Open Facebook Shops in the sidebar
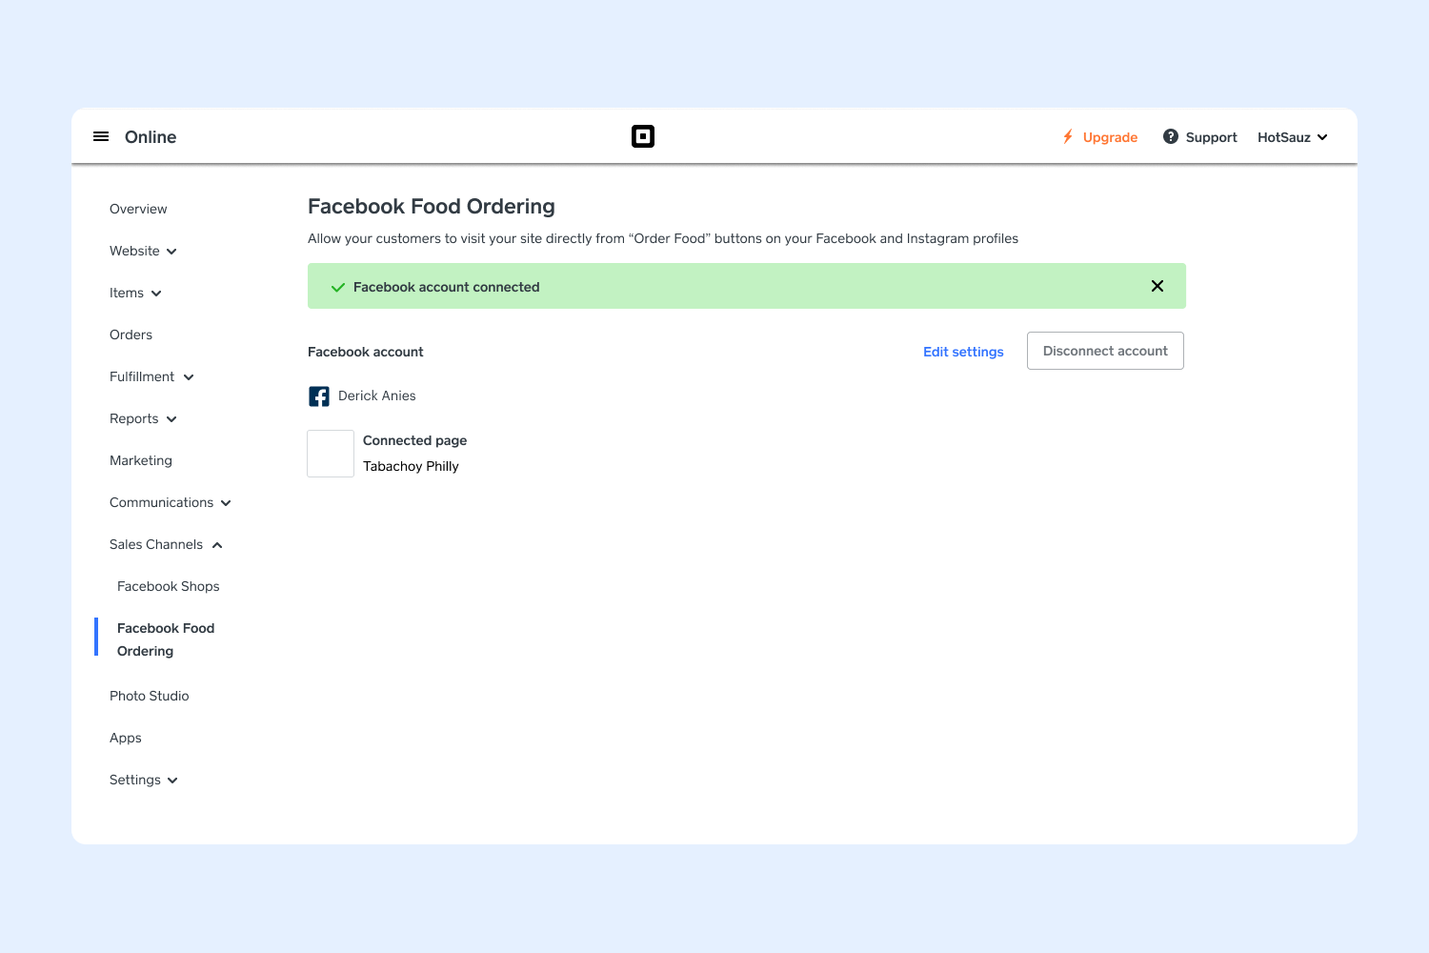 coord(169,587)
